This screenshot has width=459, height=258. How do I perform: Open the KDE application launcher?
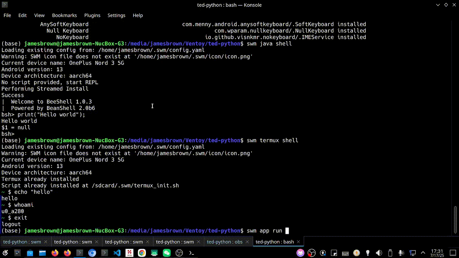point(4,253)
